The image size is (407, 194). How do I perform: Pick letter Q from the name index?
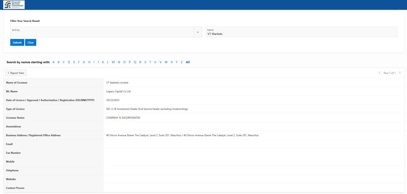coord(135,62)
